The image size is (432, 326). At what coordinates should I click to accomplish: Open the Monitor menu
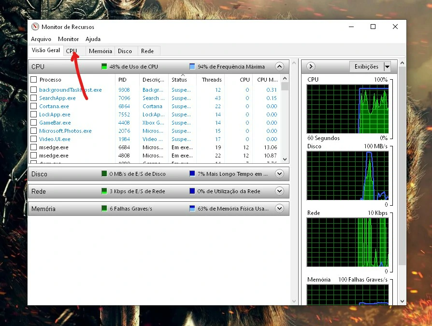point(68,39)
